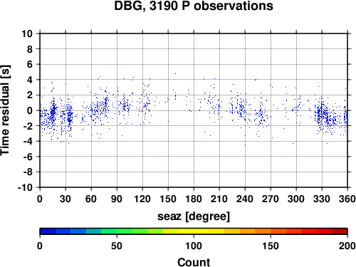Click the 30 tick label on x-axis
Image resolution: width=356 pixels, height=267 pixels.
pyautogui.click(x=66, y=199)
